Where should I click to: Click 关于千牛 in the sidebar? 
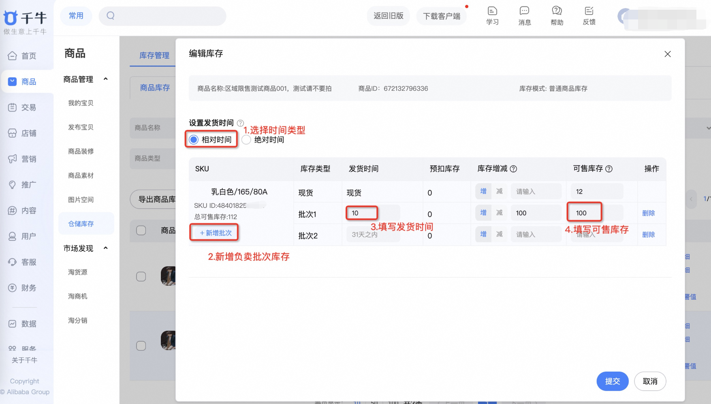point(24,360)
